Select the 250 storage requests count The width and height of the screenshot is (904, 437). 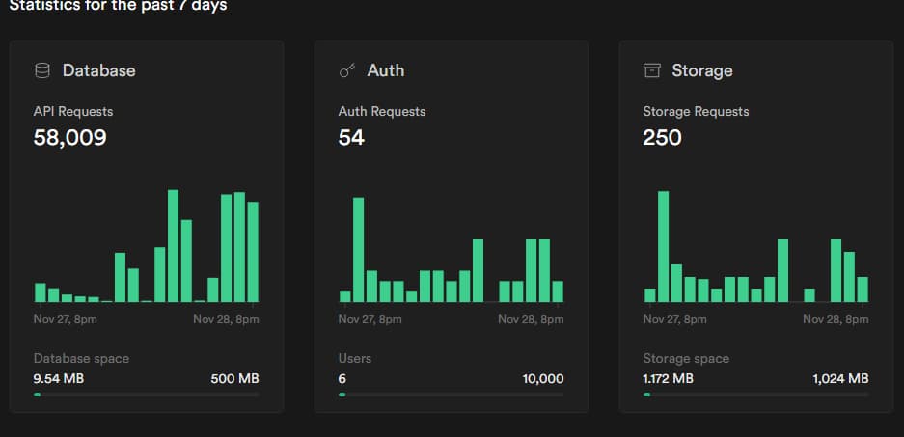pyautogui.click(x=662, y=138)
